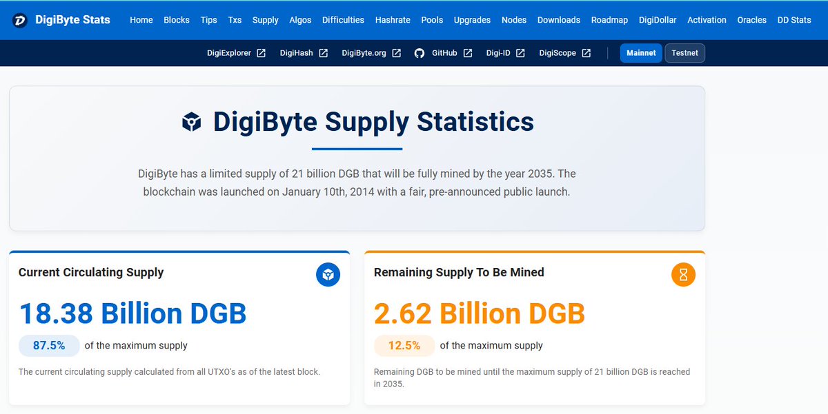Go to the Nodes page
The image size is (828, 414).
tap(514, 20)
